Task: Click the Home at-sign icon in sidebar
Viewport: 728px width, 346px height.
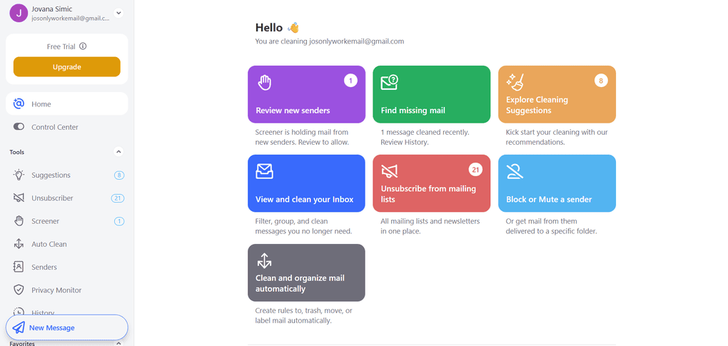Action: click(x=19, y=104)
